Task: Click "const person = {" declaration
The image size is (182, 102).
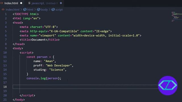Action: (x=40, y=57)
